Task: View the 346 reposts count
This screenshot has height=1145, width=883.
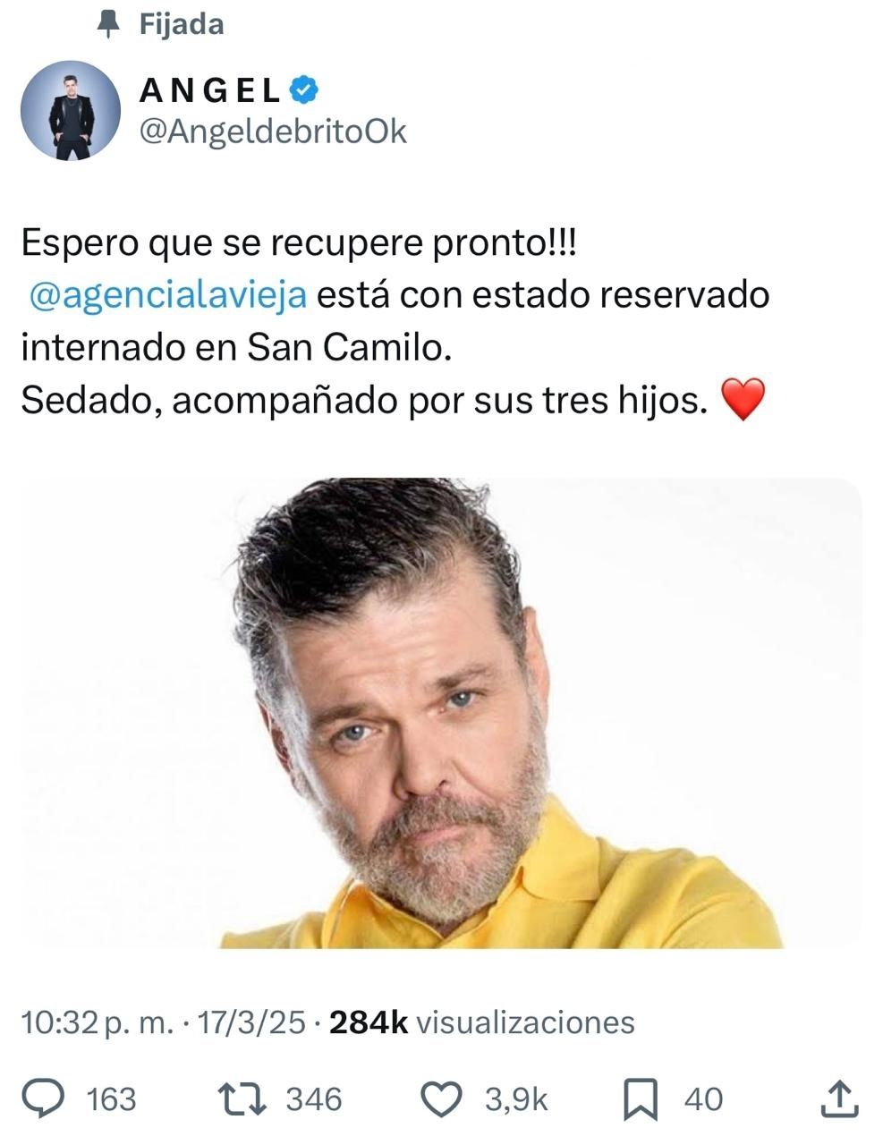Action: point(314,1099)
